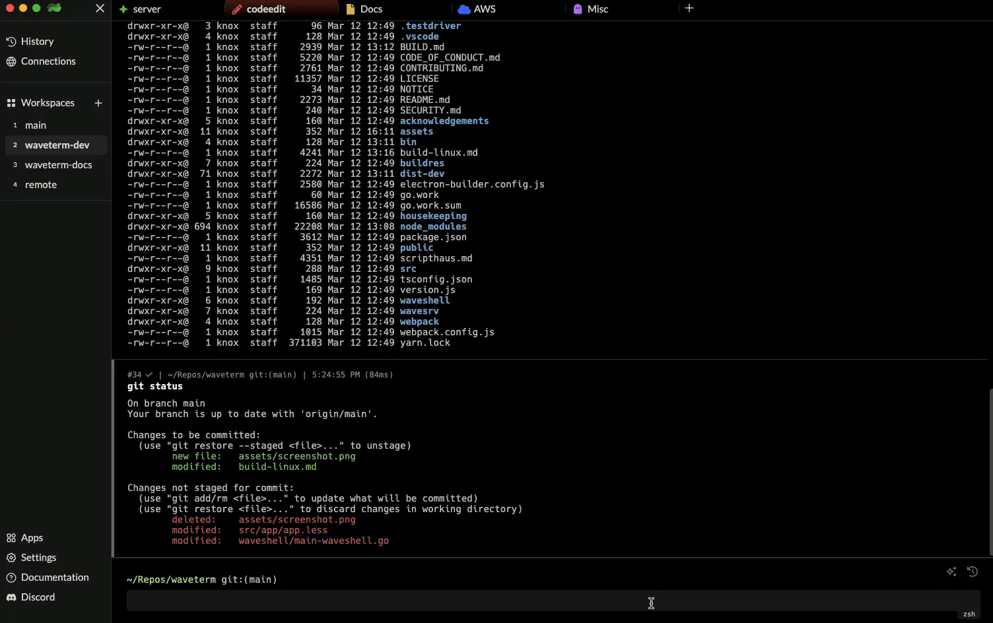Add a new workspace with plus icon
This screenshot has width=993, height=623.
point(98,103)
